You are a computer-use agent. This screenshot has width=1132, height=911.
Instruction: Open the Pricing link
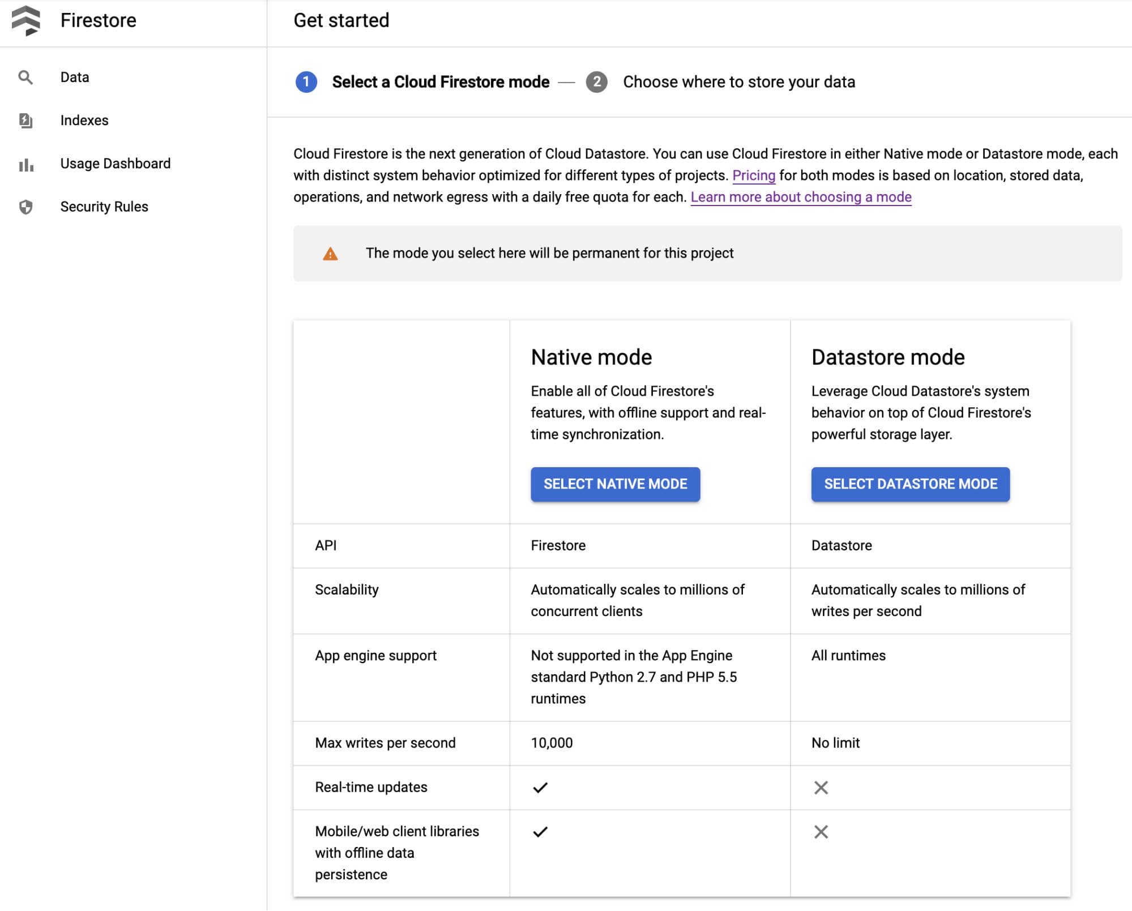[754, 176]
